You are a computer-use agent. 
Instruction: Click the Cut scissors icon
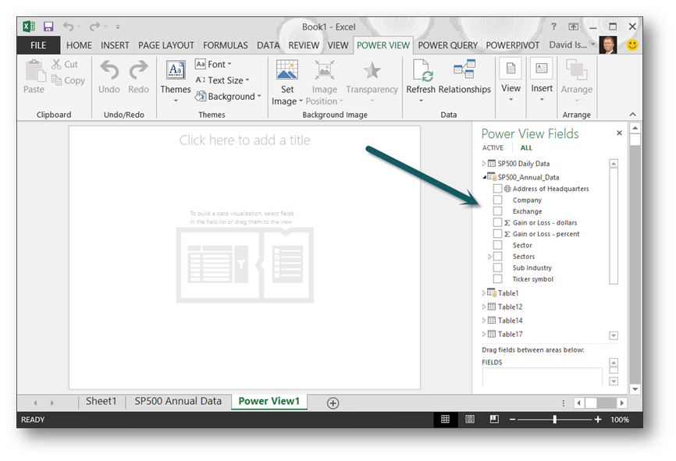pyautogui.click(x=56, y=64)
